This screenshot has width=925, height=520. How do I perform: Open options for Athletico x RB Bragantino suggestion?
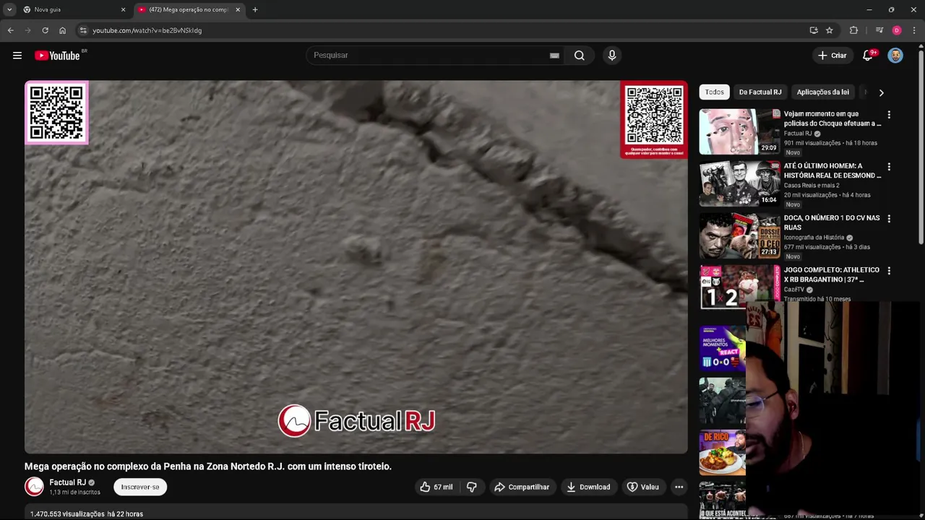[x=889, y=271]
